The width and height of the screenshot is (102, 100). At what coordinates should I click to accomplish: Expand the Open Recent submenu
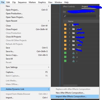point(25,21)
